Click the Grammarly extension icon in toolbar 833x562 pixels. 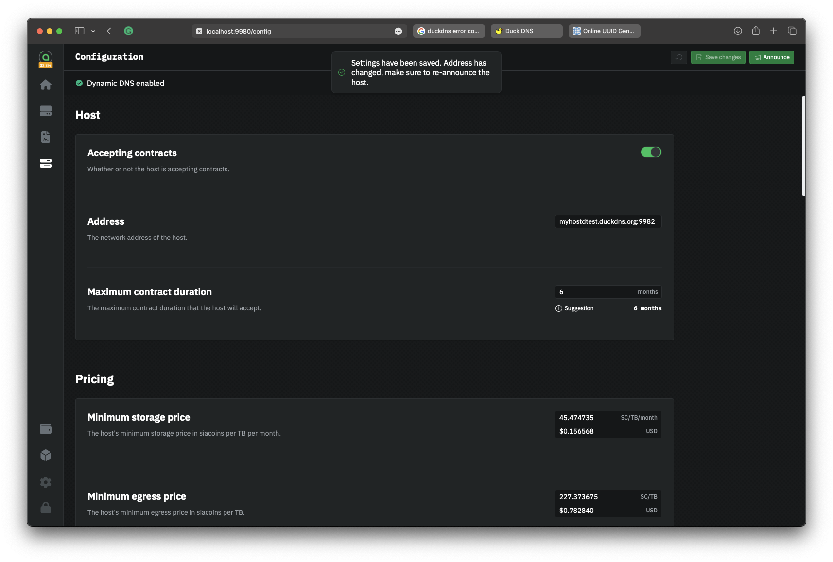click(x=128, y=31)
